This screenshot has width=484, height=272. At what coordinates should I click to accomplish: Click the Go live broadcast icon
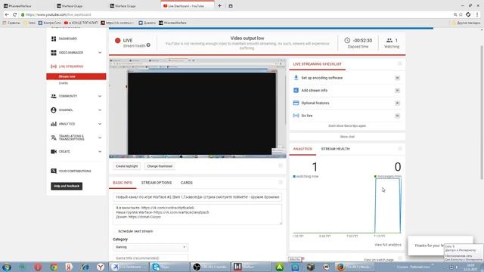(296, 116)
